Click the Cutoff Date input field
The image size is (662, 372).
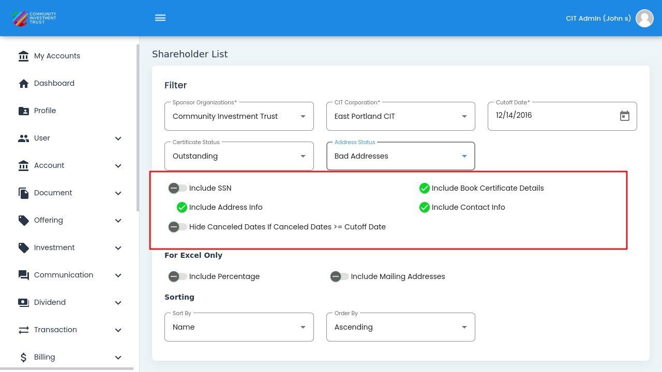pyautogui.click(x=553, y=116)
